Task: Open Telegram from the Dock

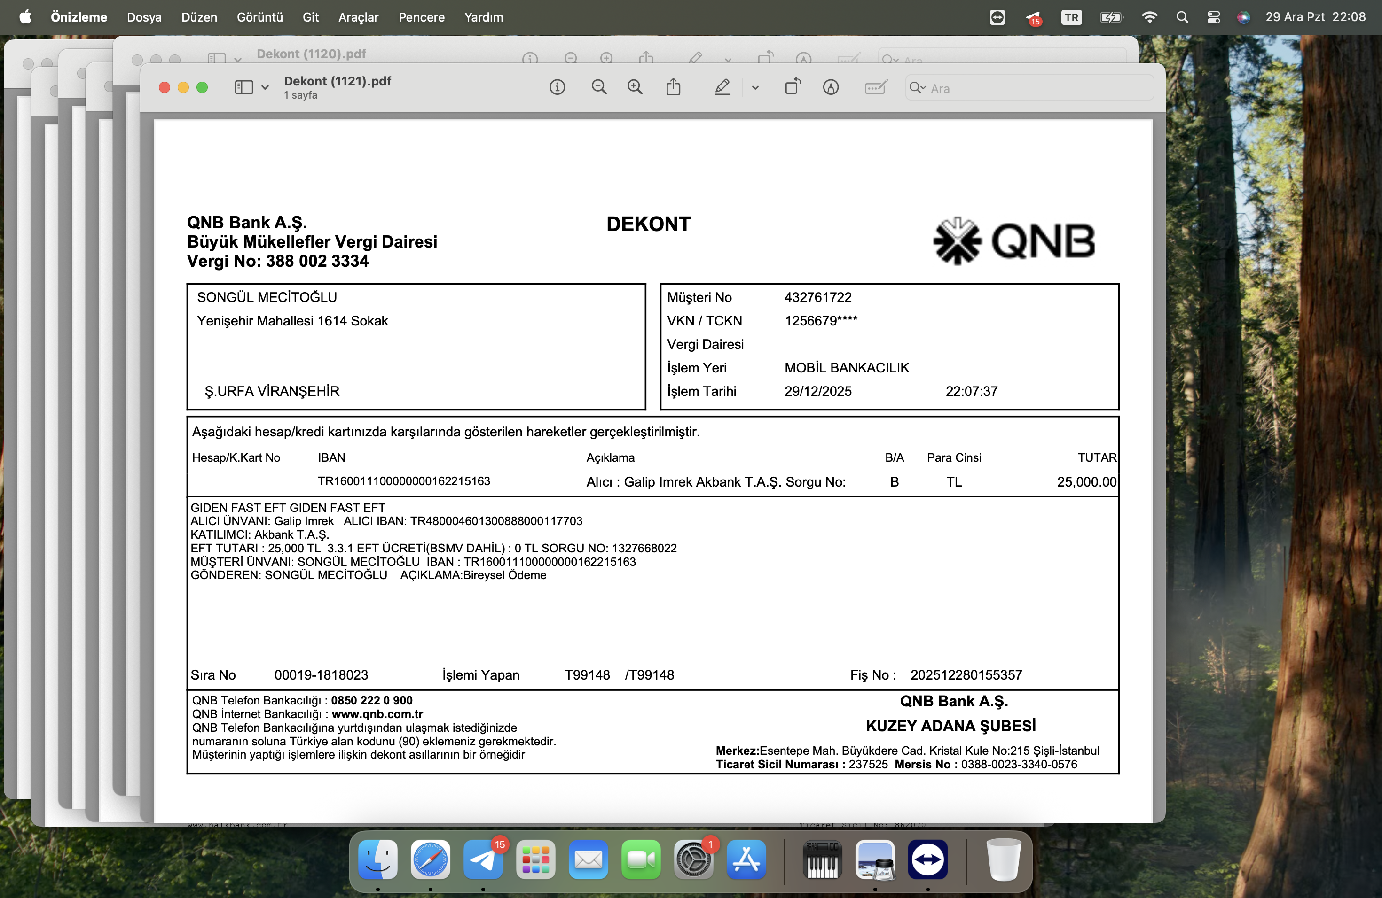Action: (483, 859)
